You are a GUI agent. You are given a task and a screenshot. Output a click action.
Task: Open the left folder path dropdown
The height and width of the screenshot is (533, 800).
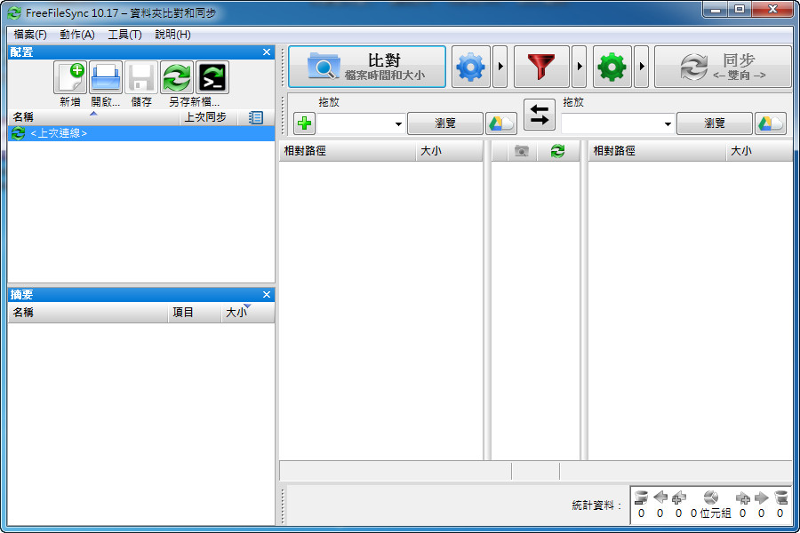pos(398,124)
